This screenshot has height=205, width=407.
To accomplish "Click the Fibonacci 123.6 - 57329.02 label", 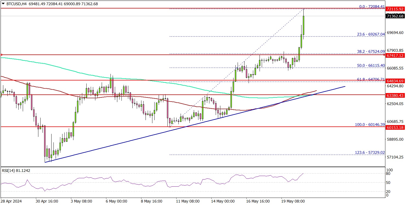I will (370, 152).
